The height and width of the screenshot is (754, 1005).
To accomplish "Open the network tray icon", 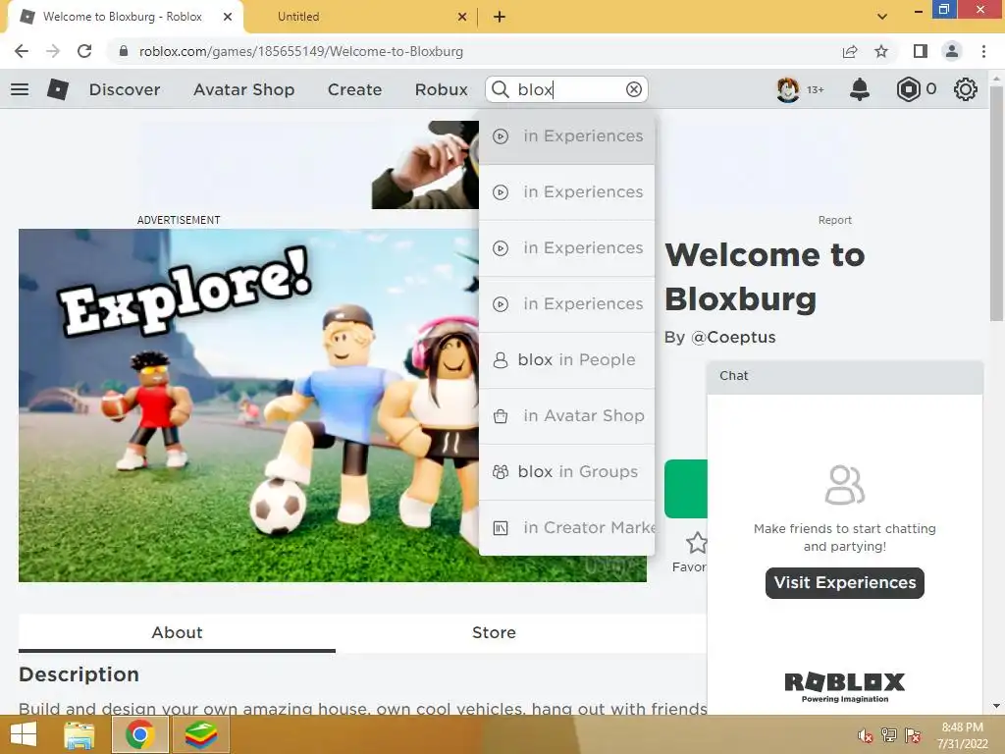I will pos(888,734).
